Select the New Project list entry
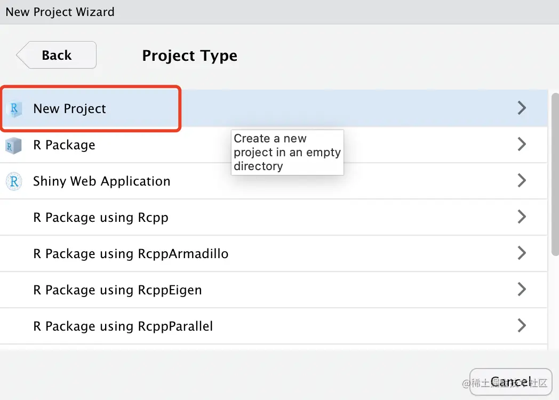The height and width of the screenshot is (400, 559). point(70,109)
